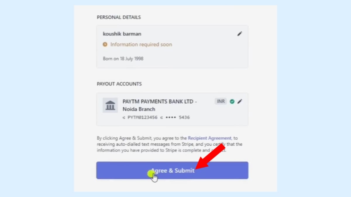Click the Payout Accounts section heading
The width and height of the screenshot is (351, 197).
119,84
